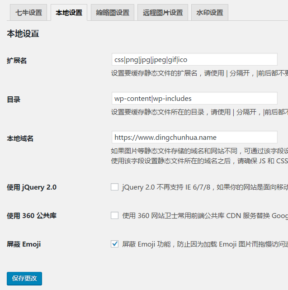
Task: Click the 屏蔽 Emoji row label
Action: click(24, 244)
